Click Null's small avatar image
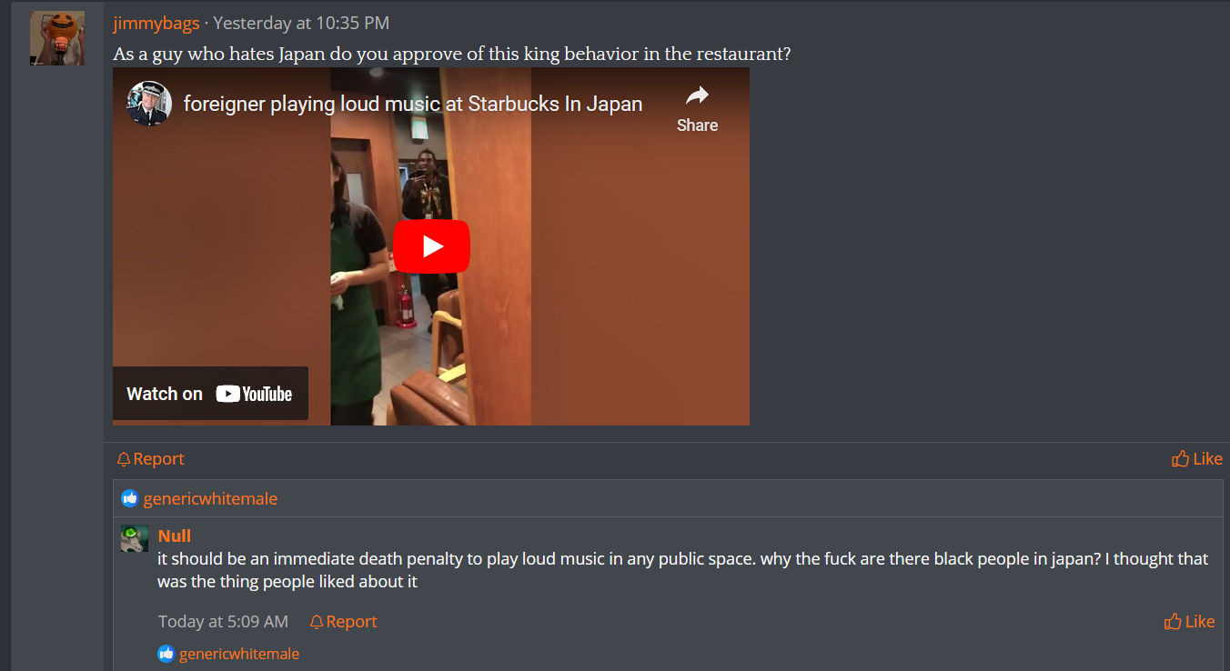The height and width of the screenshot is (671, 1230). tap(135, 538)
